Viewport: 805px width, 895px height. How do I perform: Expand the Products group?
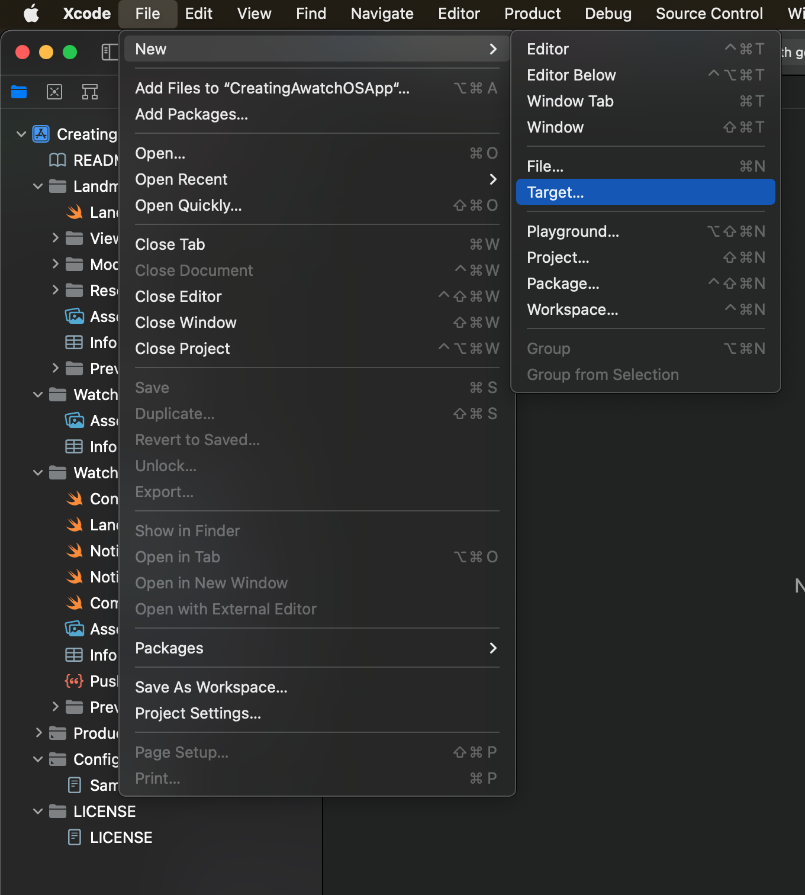point(38,733)
